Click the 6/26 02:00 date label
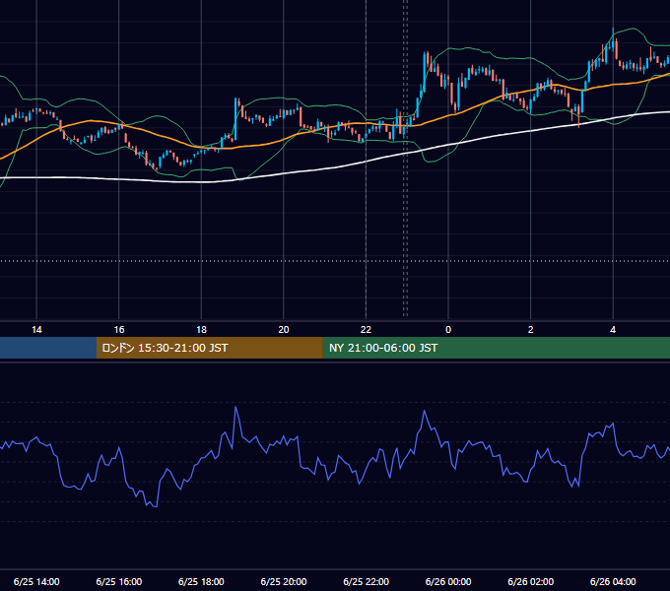Viewport: 670px width, 591px height. point(531,581)
